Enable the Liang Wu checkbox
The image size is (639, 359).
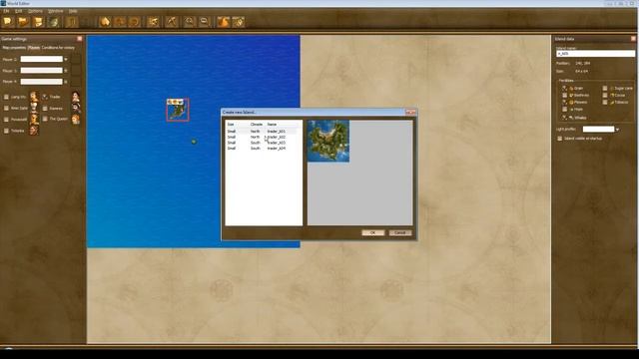tap(6, 97)
